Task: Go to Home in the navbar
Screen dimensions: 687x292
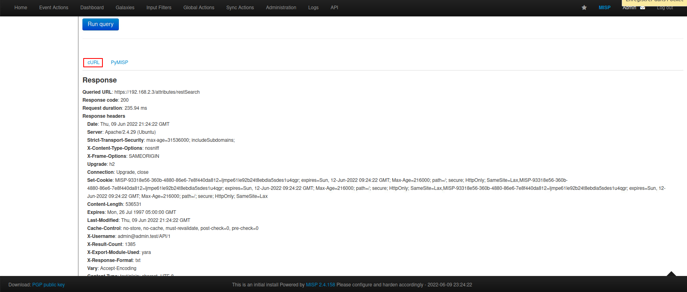Action: pyautogui.click(x=21, y=8)
